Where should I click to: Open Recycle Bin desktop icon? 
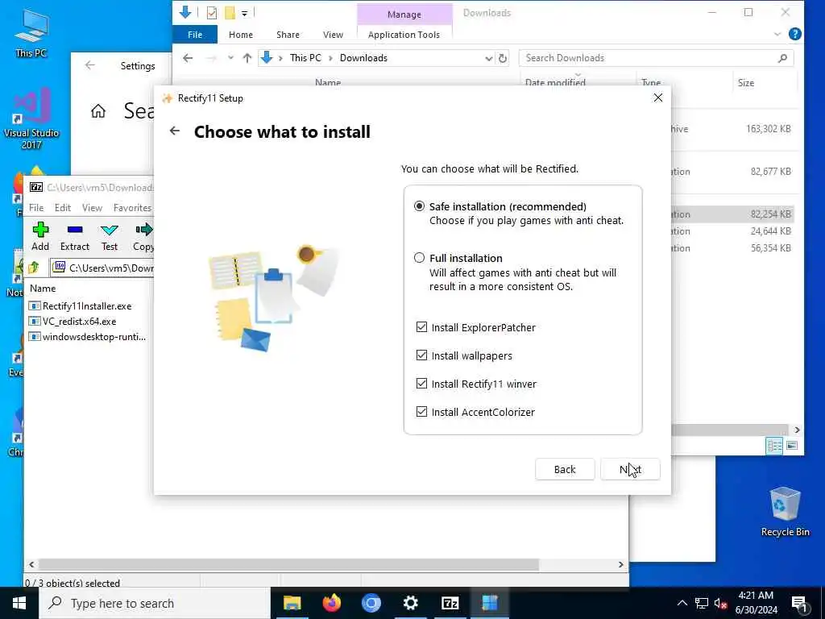(785, 512)
